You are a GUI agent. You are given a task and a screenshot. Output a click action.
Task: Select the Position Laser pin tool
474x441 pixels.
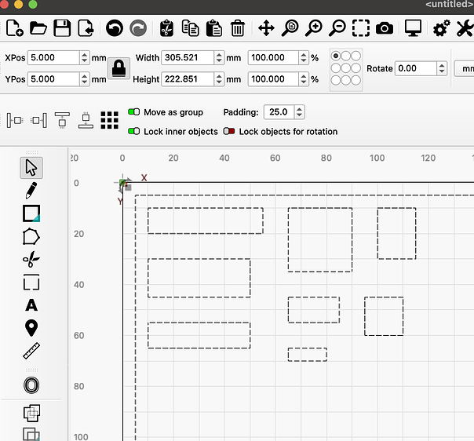click(31, 328)
